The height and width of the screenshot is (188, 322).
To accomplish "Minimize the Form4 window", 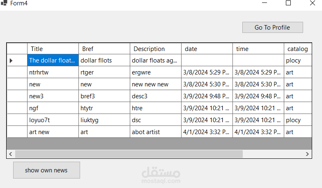I will (265, 3).
